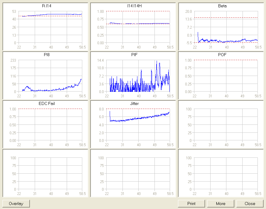The width and height of the screenshot is (266, 209).
Task: Click the empty graph directly below Jitter
Action: [x=138, y=174]
